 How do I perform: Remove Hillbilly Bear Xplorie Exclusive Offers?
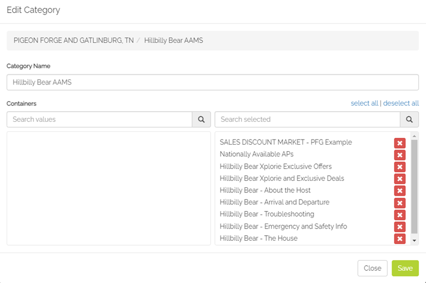pyautogui.click(x=400, y=167)
